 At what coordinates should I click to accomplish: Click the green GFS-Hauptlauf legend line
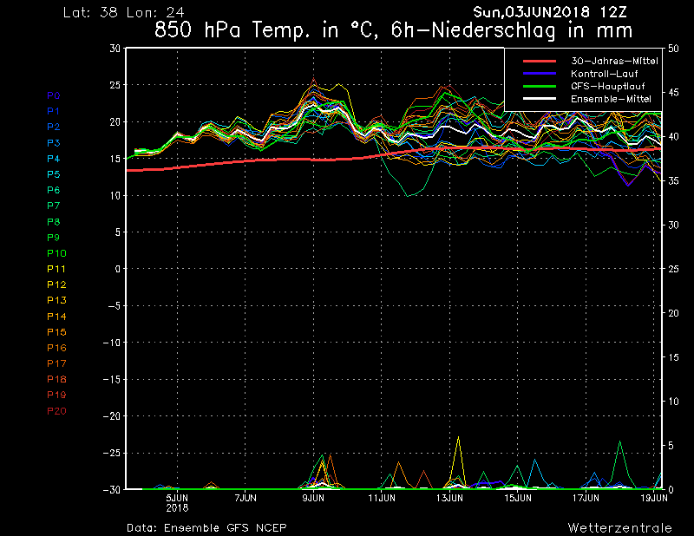point(538,87)
